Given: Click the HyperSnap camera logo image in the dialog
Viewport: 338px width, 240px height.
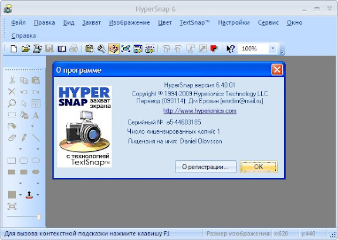Looking at the screenshot, I should [x=84, y=127].
